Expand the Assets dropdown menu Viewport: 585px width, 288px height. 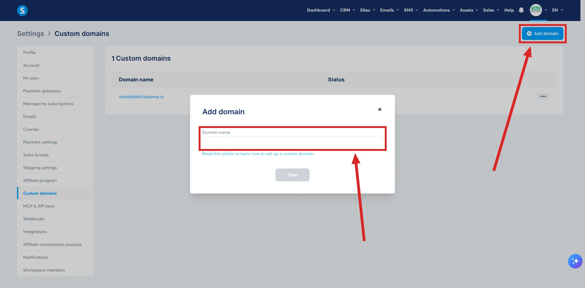click(469, 10)
